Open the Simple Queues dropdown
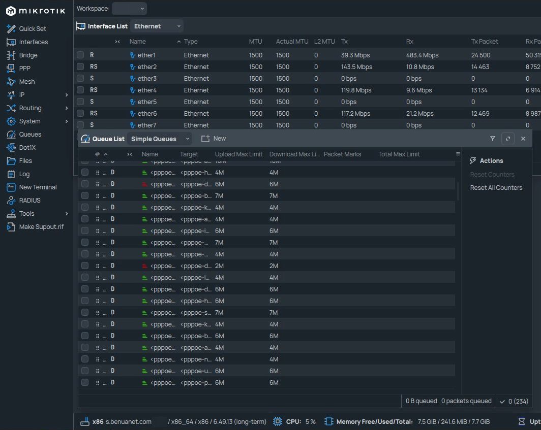 [x=160, y=139]
